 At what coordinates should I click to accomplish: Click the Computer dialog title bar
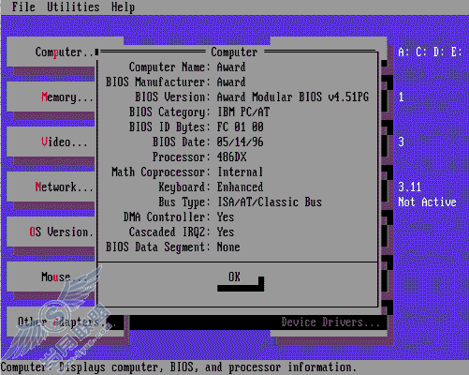pos(234,52)
